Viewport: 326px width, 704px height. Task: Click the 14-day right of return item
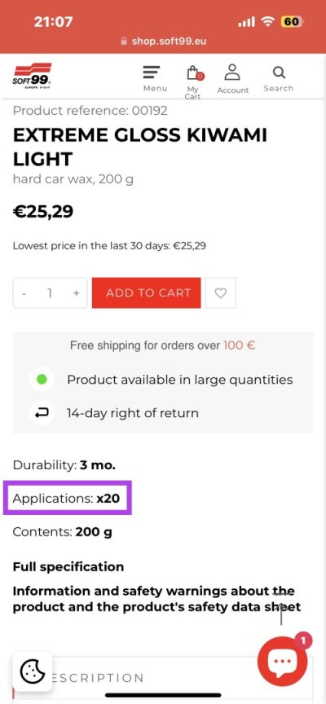[133, 412]
